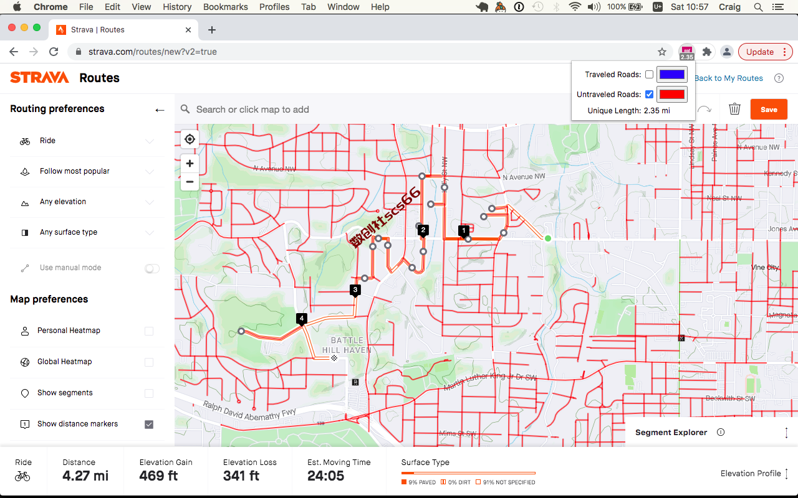Open the volume control in menu bar
This screenshot has width=798, height=498.
(594, 7)
